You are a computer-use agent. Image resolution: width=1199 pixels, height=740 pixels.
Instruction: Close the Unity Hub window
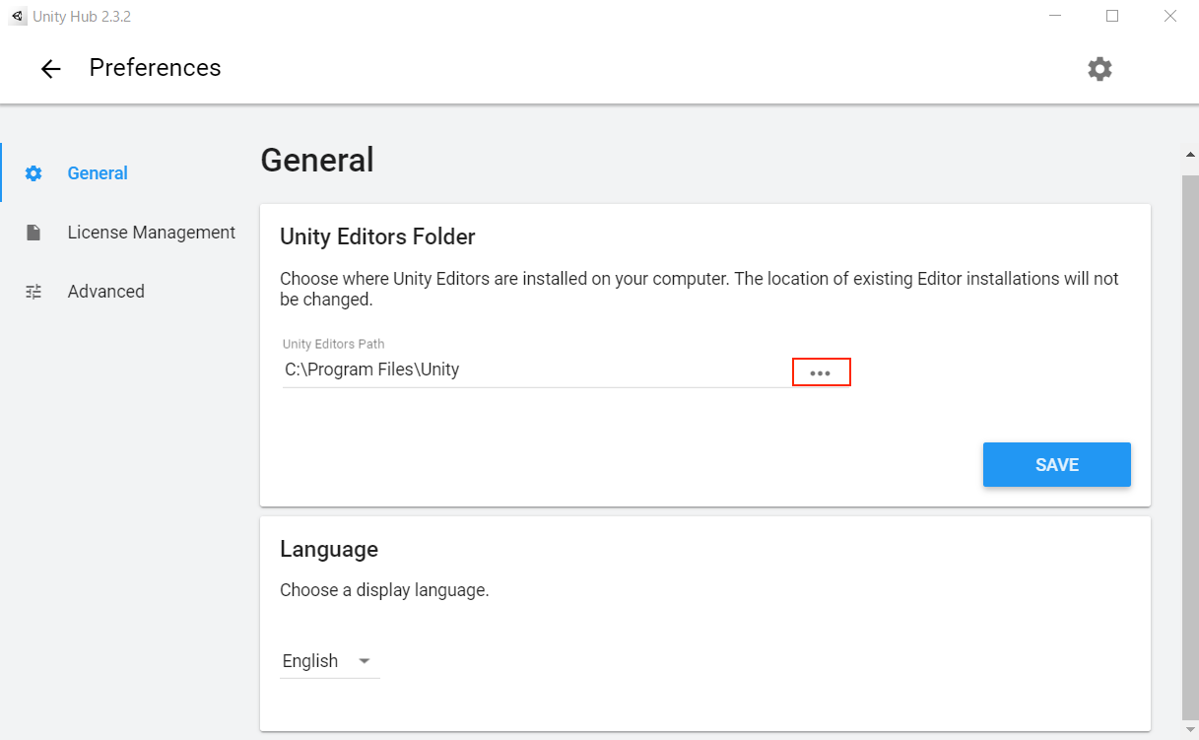point(1169,16)
